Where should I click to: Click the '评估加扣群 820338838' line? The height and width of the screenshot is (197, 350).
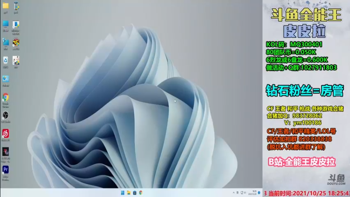click(x=299, y=139)
